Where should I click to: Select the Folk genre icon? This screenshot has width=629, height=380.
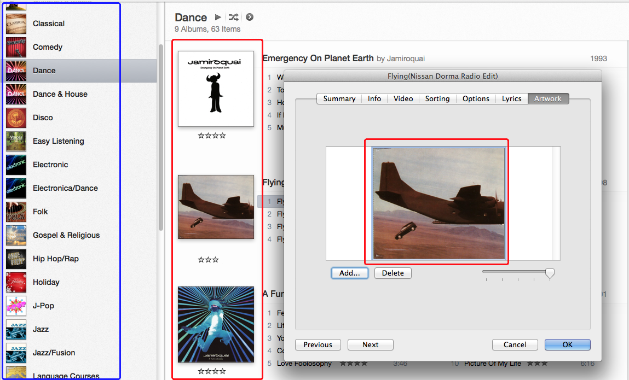16,212
